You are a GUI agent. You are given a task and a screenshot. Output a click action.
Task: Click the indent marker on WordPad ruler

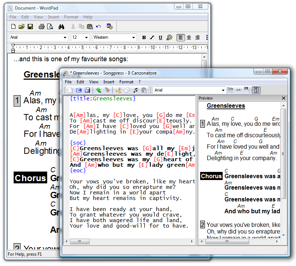[x=13, y=48]
